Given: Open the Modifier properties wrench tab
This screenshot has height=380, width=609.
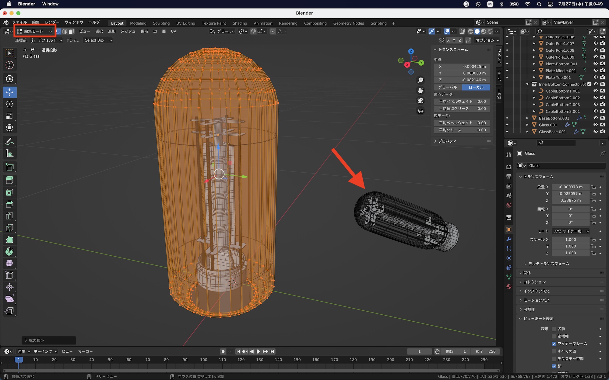Looking at the screenshot, I should click(509, 239).
